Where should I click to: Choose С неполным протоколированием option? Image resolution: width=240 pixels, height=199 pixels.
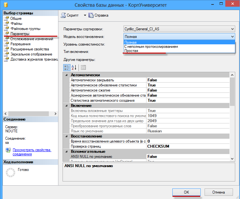tap(179, 47)
